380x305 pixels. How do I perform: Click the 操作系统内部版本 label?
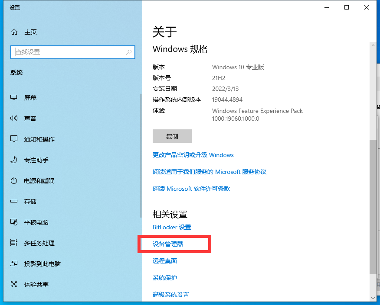(177, 100)
